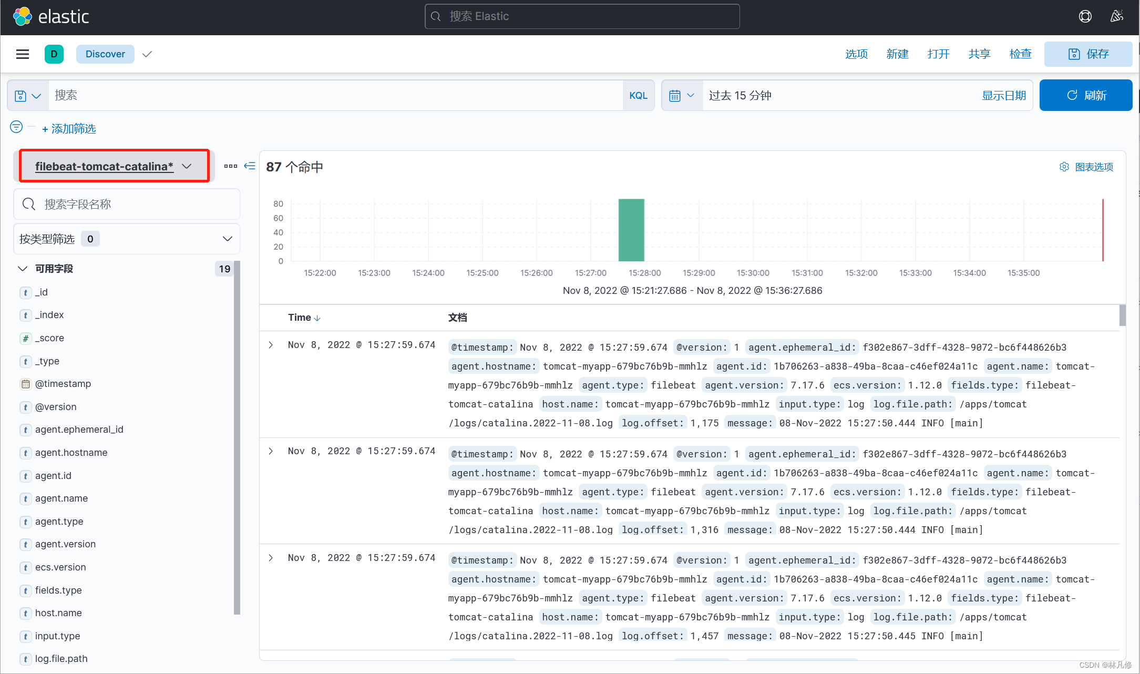Click the document table scrollbar
The height and width of the screenshot is (674, 1140).
click(x=1123, y=315)
